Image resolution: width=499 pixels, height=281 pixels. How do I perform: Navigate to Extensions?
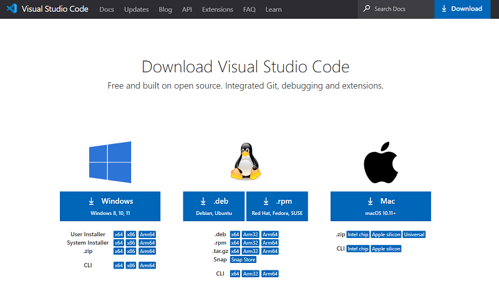click(217, 9)
